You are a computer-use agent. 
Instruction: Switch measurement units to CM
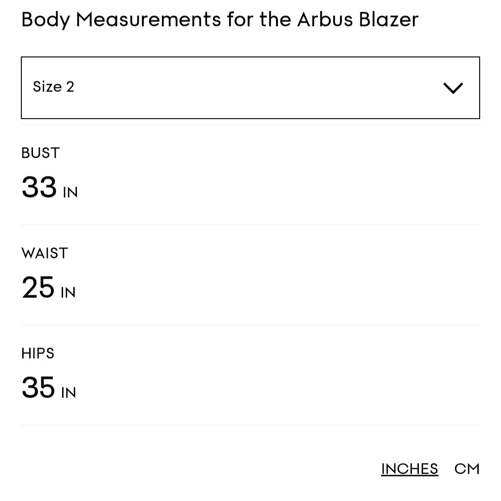point(467,469)
